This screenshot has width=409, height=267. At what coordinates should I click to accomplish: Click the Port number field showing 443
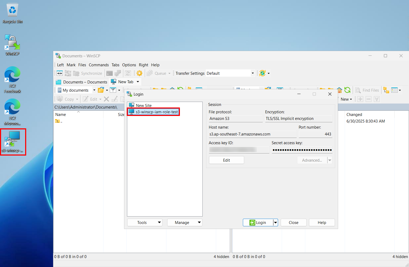315,134
